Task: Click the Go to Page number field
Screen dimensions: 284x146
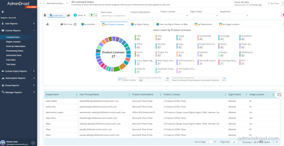Action: [x=210, y=142]
